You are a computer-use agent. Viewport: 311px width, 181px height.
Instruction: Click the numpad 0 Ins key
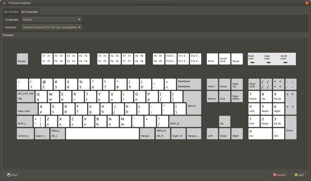pos(260,134)
